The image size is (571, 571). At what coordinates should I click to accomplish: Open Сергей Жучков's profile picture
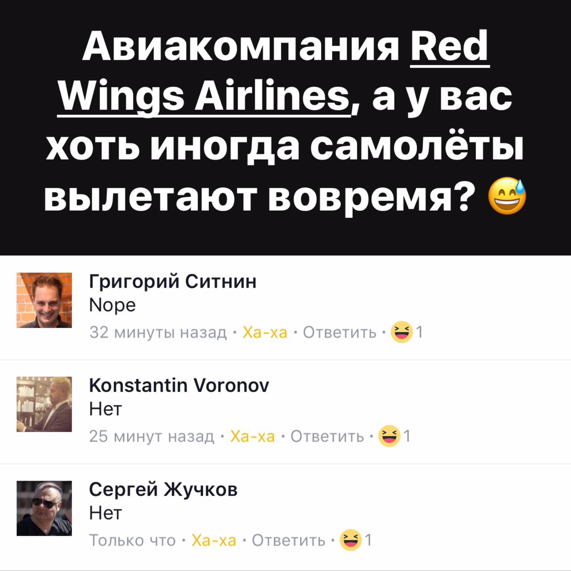point(44,508)
